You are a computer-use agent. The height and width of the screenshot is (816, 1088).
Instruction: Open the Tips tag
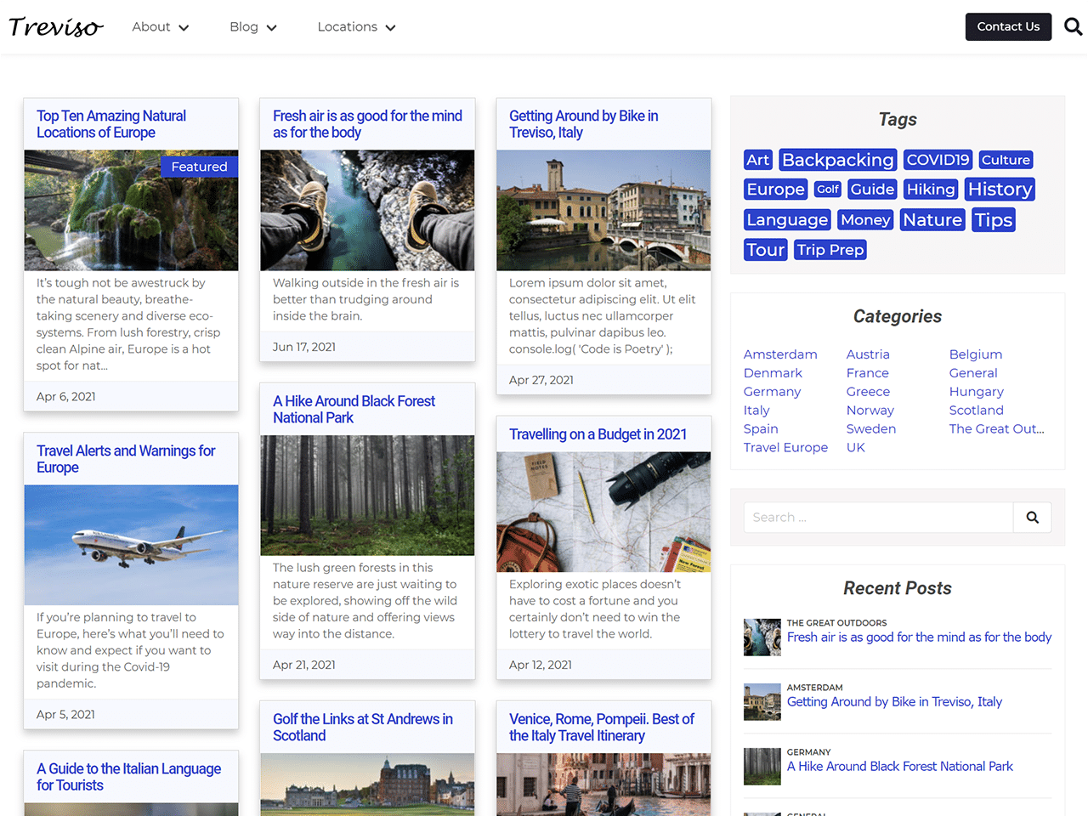tap(993, 220)
